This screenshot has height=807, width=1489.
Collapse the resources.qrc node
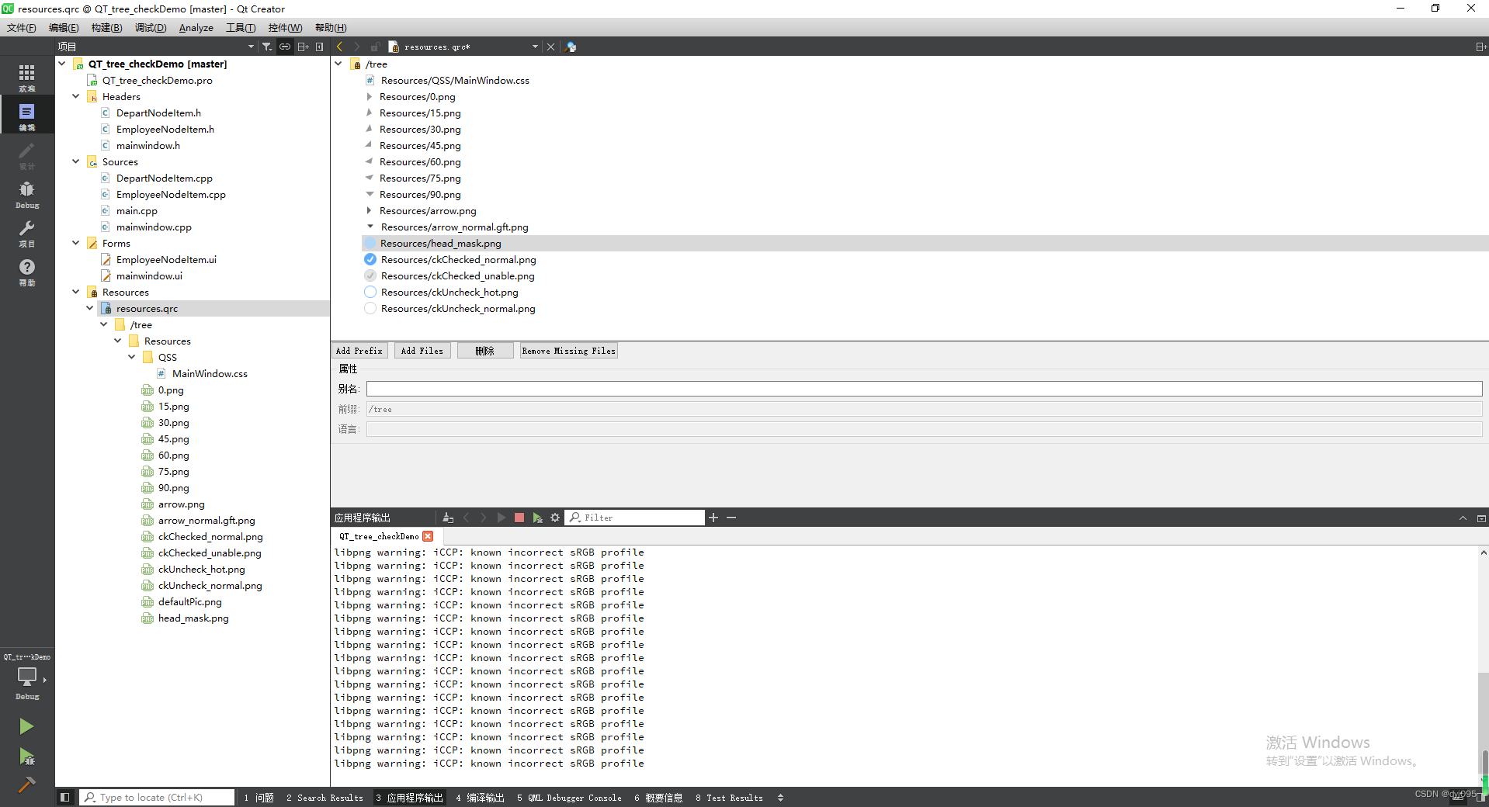tap(90, 308)
